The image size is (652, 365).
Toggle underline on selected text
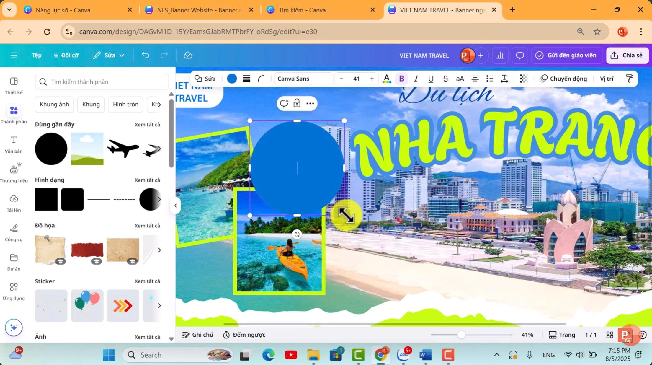(431, 79)
